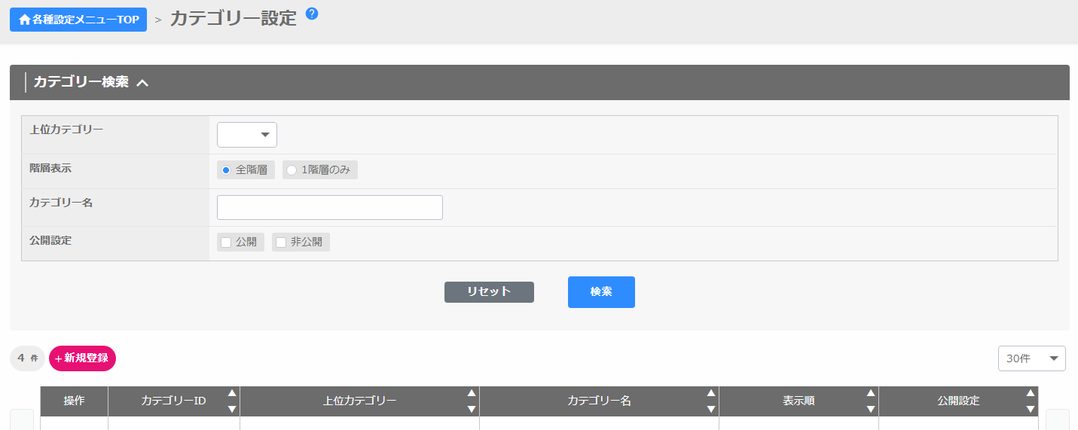Sort 公開設定 column descending arrow
1078x430 pixels.
coord(1031,409)
